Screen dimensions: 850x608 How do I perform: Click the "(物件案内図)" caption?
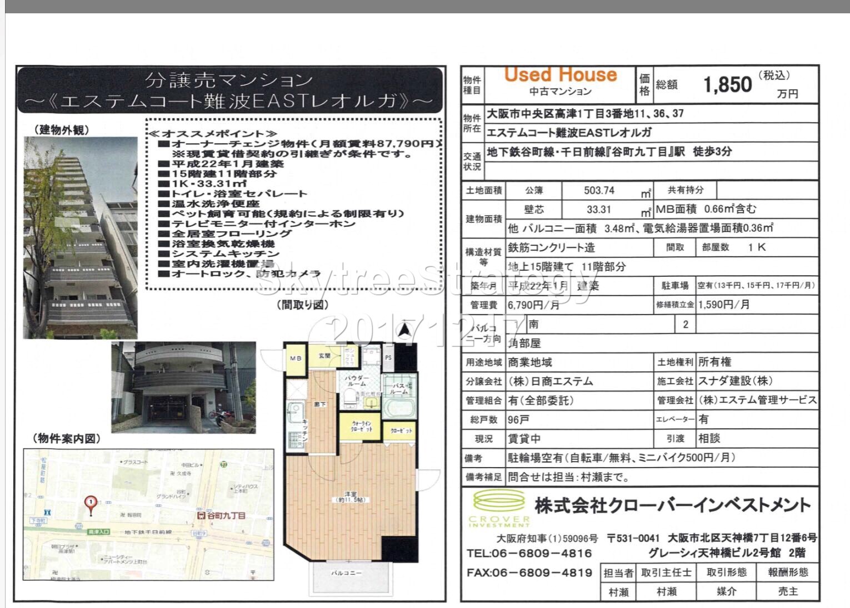67,439
